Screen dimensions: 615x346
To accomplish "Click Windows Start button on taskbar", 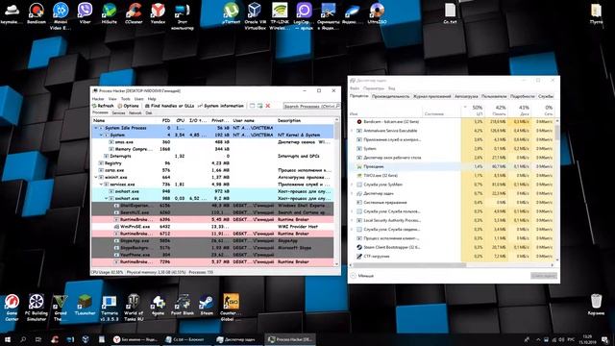I will pos(7,339).
